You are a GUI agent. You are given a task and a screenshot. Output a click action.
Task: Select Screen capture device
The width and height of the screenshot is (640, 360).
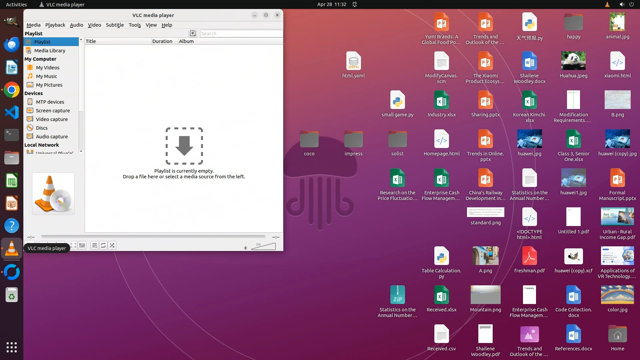pos(53,111)
